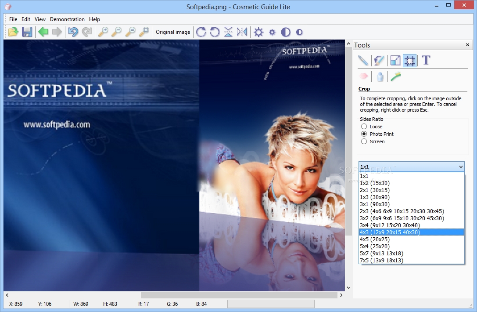Rotate image clockwise
This screenshot has height=312, width=477.
[201, 32]
